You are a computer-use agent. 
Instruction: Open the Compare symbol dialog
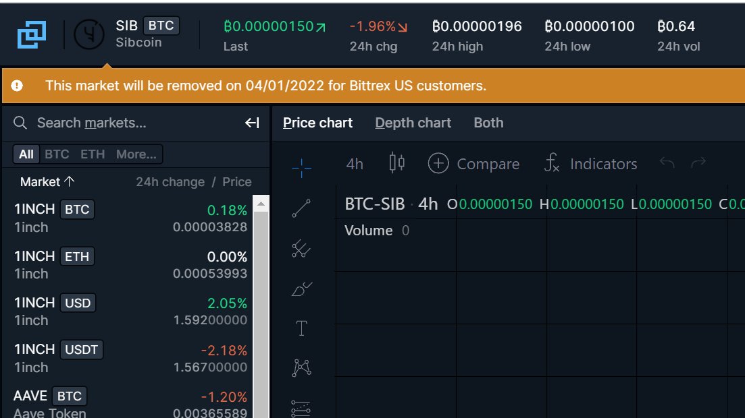point(473,164)
